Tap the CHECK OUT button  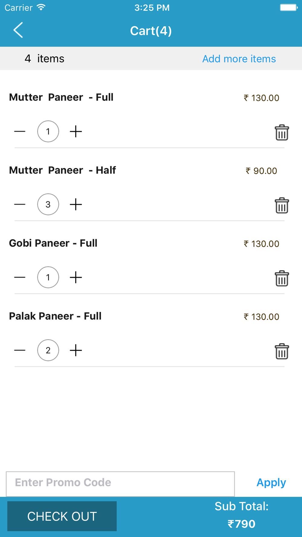62,516
